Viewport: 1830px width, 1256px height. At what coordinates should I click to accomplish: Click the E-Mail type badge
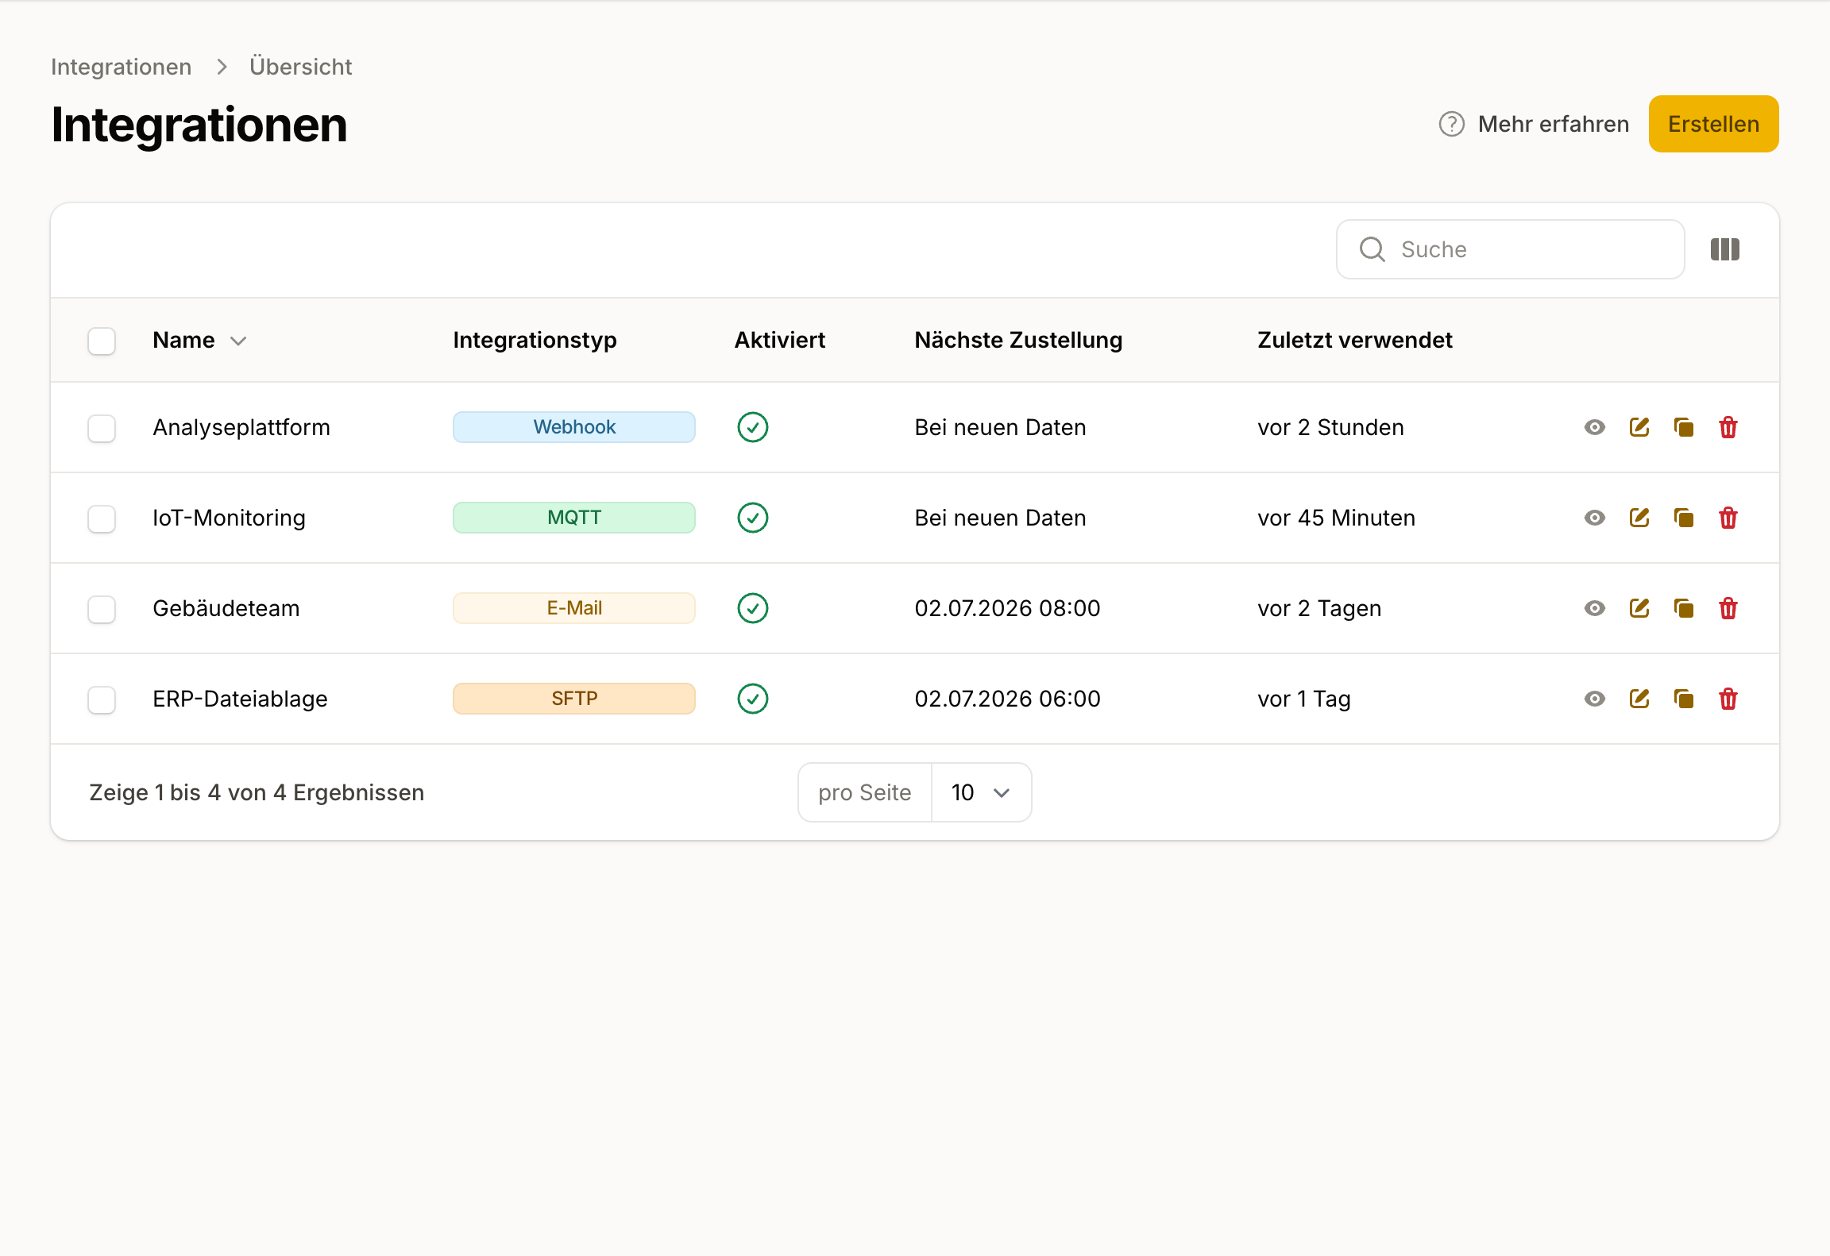(x=573, y=608)
